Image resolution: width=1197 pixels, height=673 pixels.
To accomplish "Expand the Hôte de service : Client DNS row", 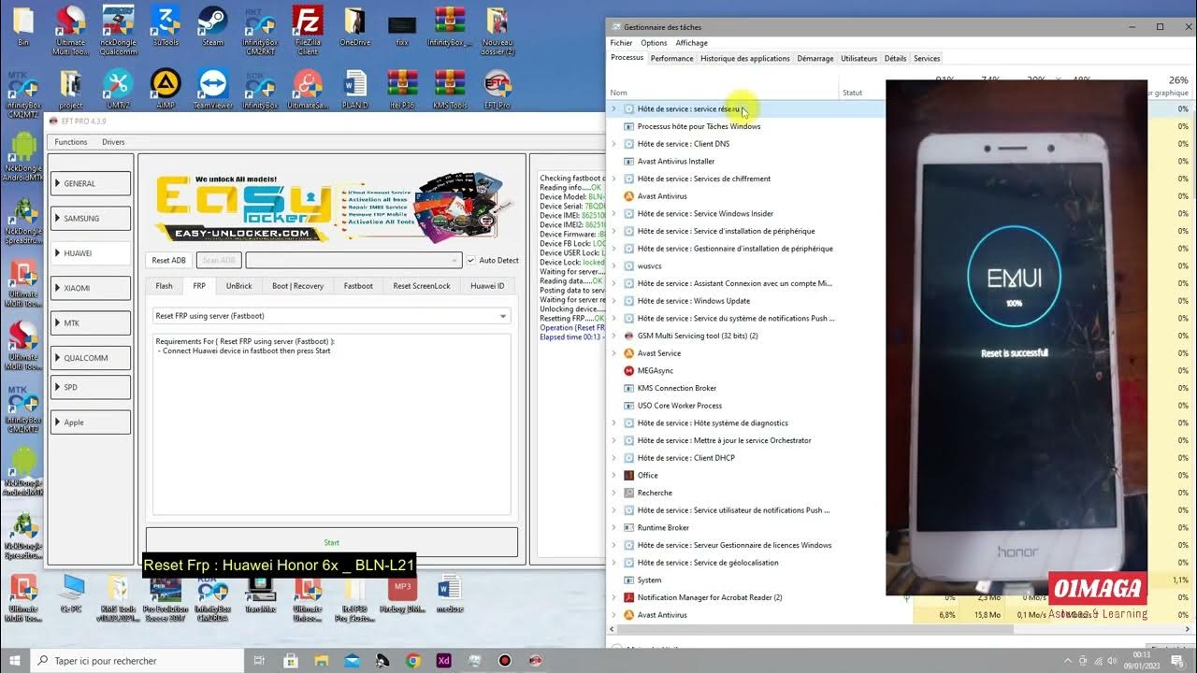I will tap(613, 144).
